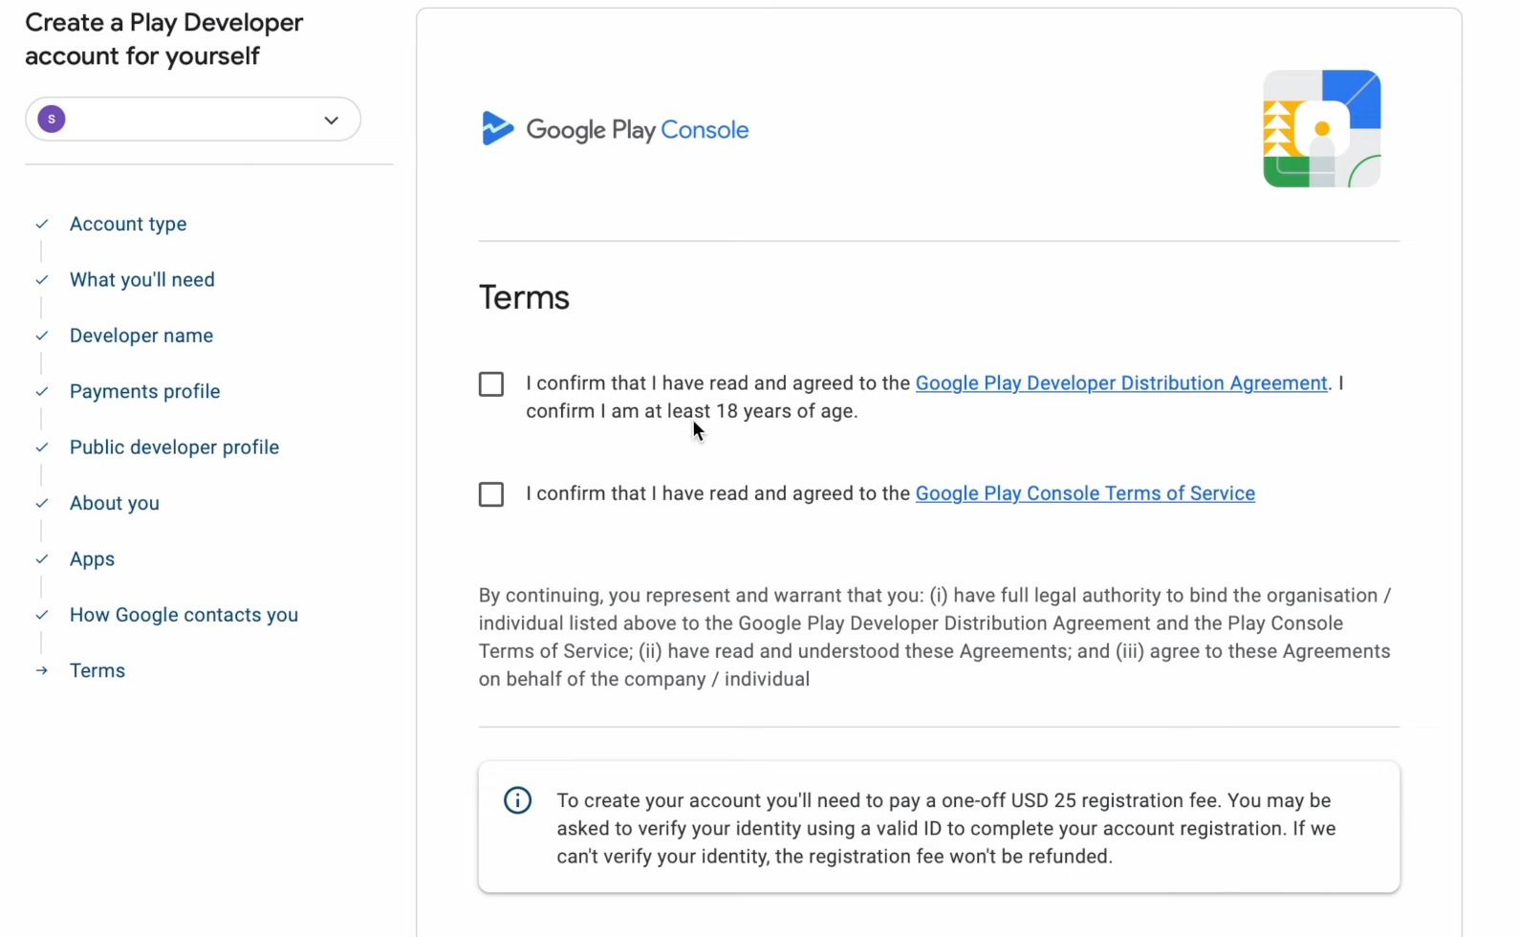1519x937 pixels.
Task: Go to How Google contacts you step
Action: (x=184, y=615)
